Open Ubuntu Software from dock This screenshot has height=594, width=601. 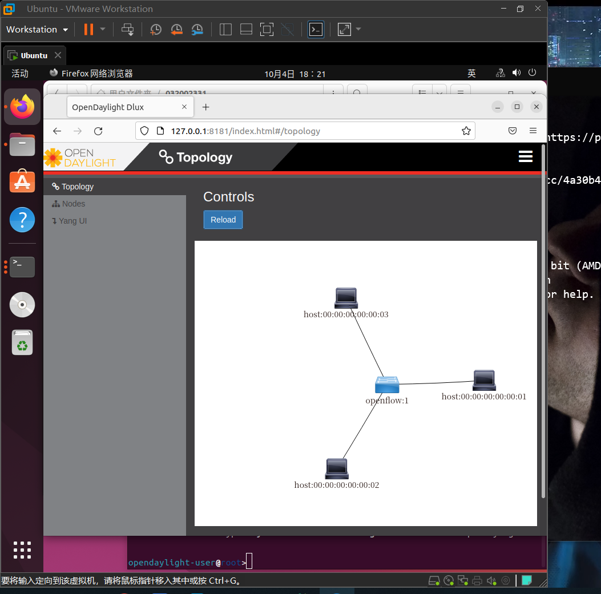click(x=22, y=181)
